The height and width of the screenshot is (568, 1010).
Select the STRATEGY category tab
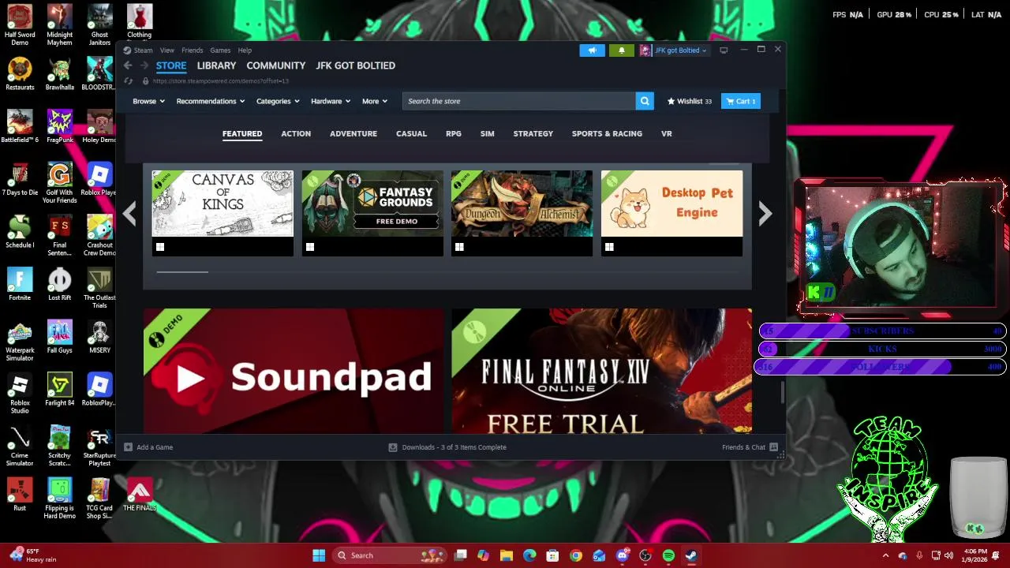(533, 134)
